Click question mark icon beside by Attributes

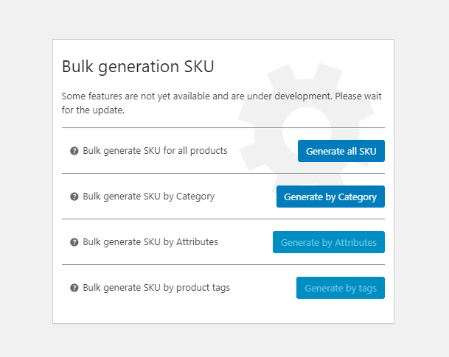point(74,242)
